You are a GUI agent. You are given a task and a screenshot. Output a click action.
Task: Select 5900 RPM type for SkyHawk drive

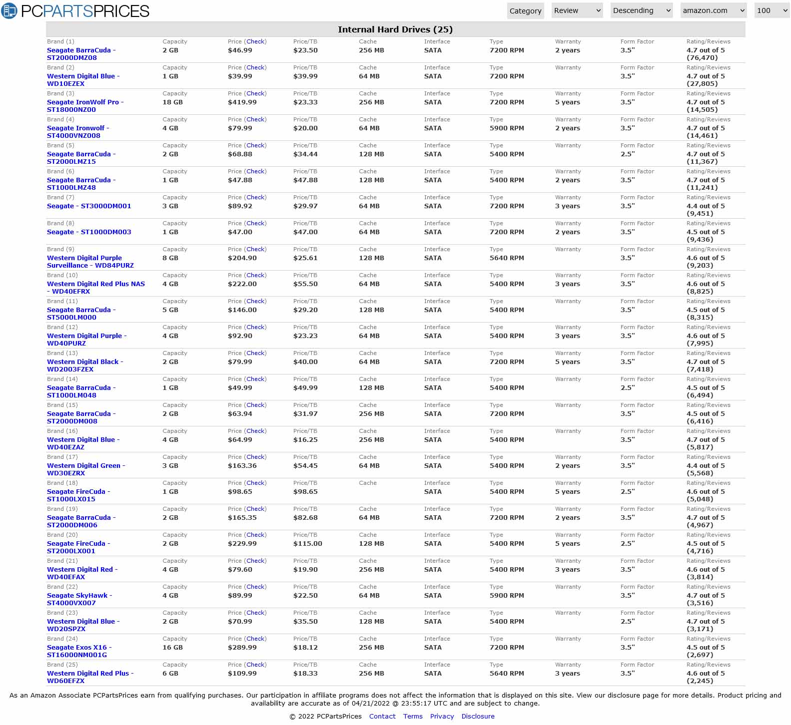pyautogui.click(x=507, y=596)
